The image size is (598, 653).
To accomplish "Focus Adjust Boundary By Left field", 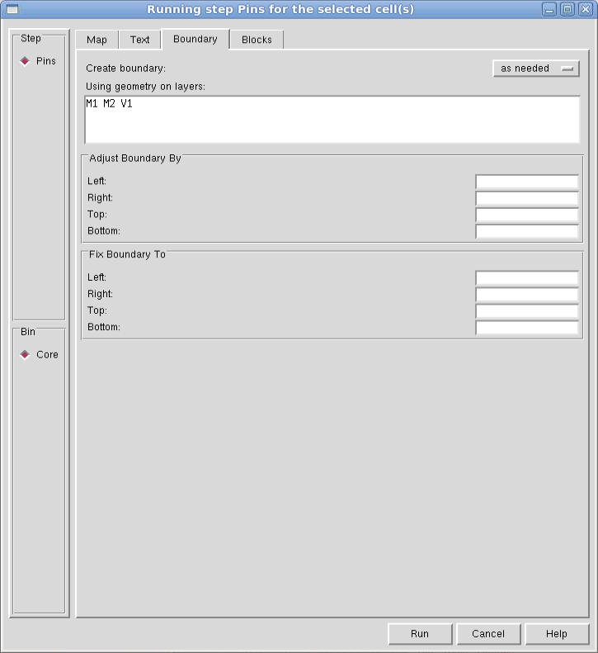I will 526,182.
